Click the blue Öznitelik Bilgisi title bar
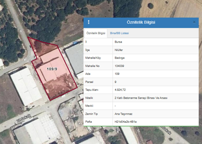 click(x=141, y=22)
